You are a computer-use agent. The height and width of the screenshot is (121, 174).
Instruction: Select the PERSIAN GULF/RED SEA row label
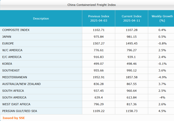pyautogui.click(x=20, y=111)
